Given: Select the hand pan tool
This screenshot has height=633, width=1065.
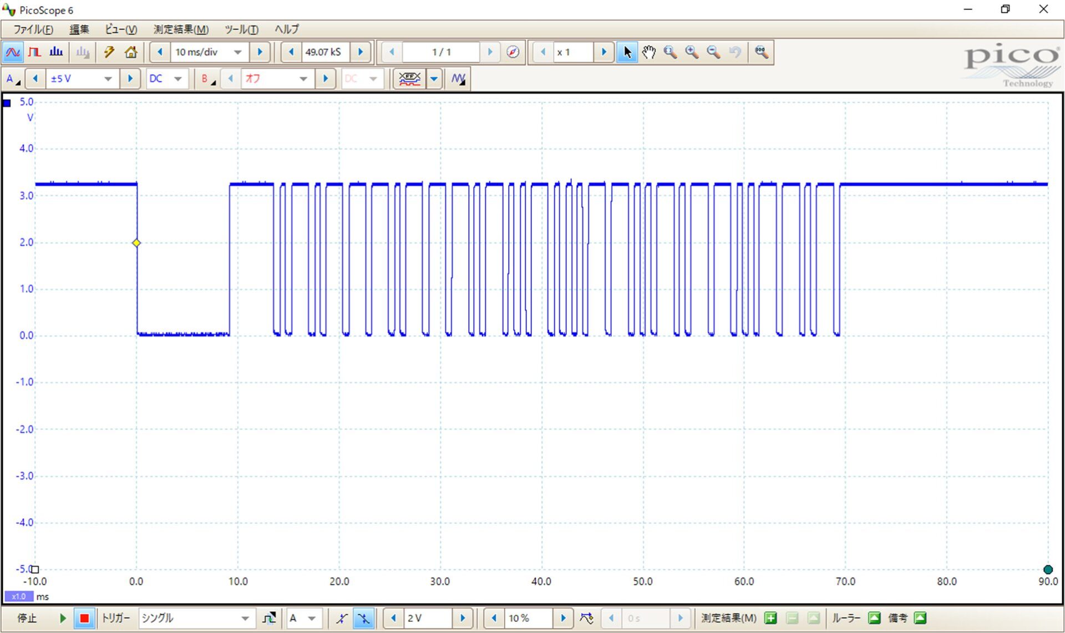Looking at the screenshot, I should click(x=648, y=52).
